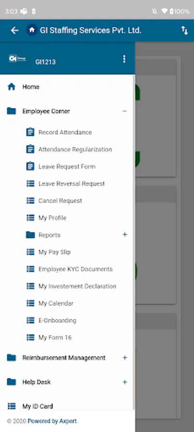Tap the drawer scrollbar
The image size is (194, 432).
[x=134, y=242]
